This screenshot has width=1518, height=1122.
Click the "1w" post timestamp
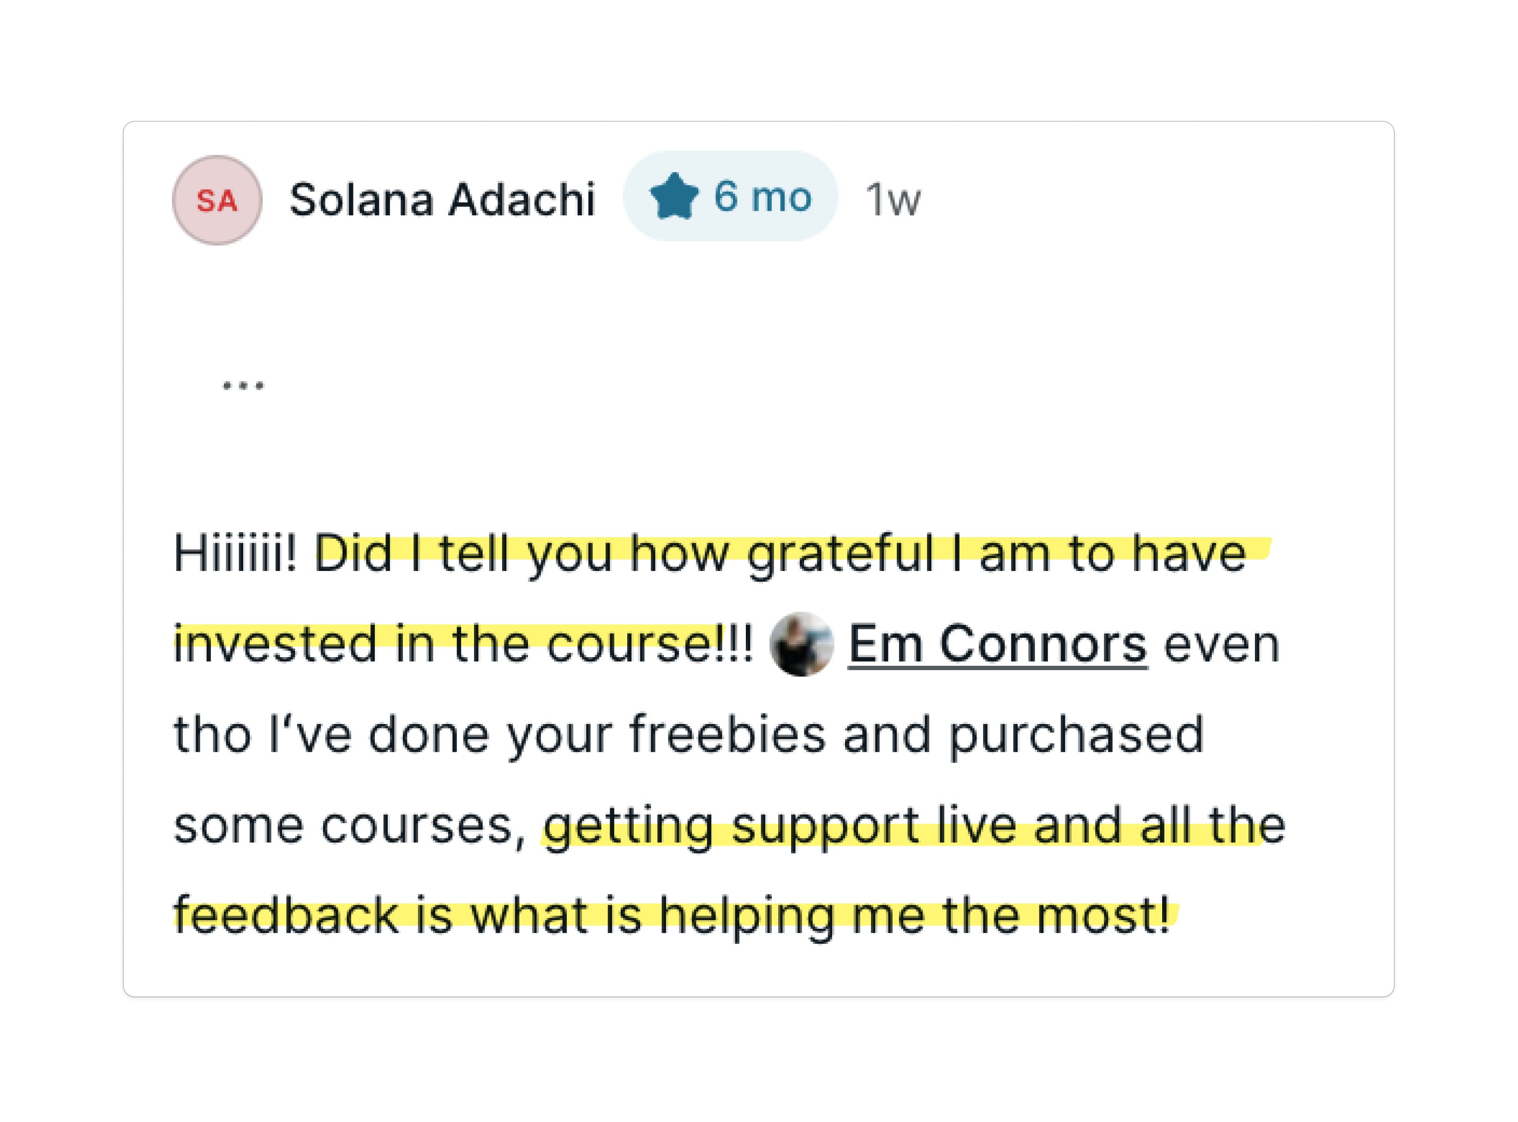(x=893, y=200)
